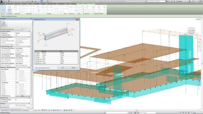The width and height of the screenshot is (203, 114).
Task: Open the Detail Level icon in view control bar
Action: coord(42,110)
